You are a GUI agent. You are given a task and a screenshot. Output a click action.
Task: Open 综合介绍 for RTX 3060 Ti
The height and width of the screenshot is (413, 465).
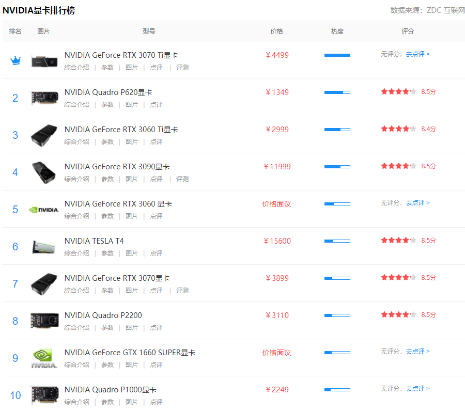tap(76, 142)
